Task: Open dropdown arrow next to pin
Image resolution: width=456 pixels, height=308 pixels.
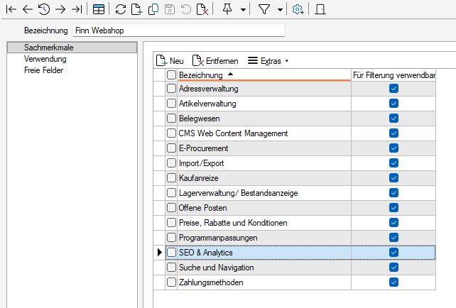Action: pyautogui.click(x=243, y=10)
